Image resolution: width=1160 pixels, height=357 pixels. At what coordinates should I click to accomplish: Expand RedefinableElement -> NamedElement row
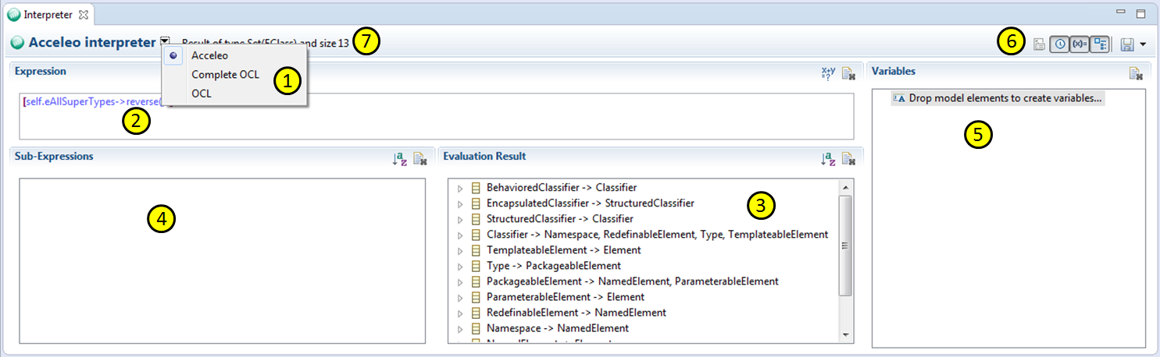[x=460, y=313]
